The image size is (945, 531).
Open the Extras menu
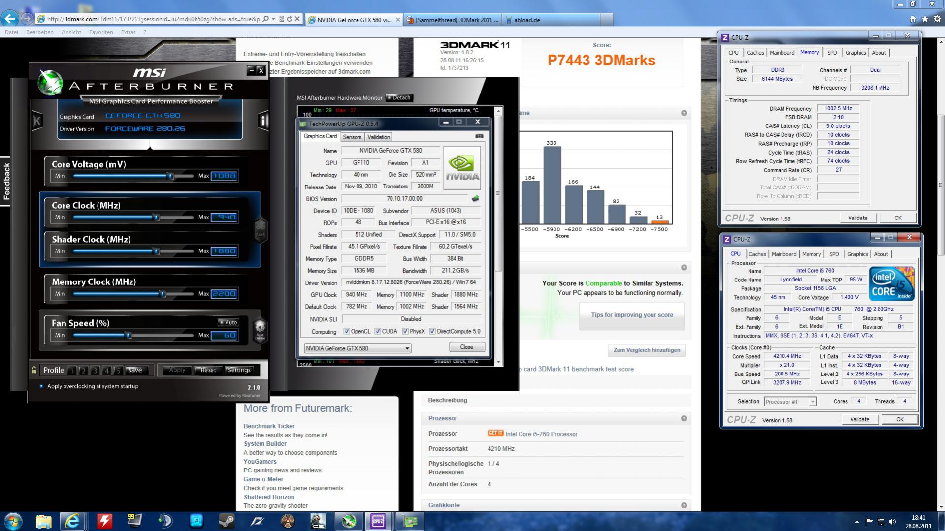point(129,32)
